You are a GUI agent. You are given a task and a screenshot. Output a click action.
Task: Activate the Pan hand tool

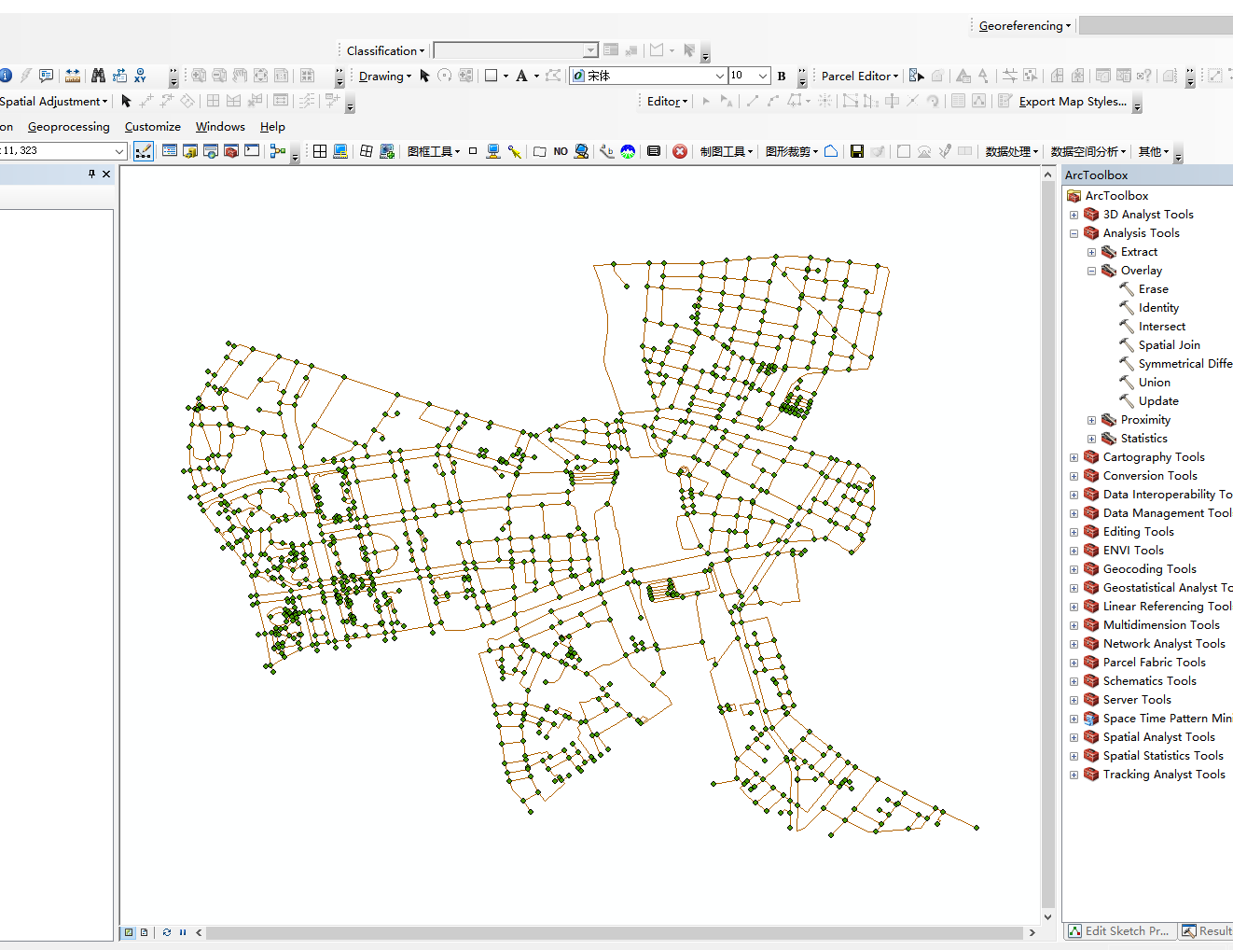point(238,76)
